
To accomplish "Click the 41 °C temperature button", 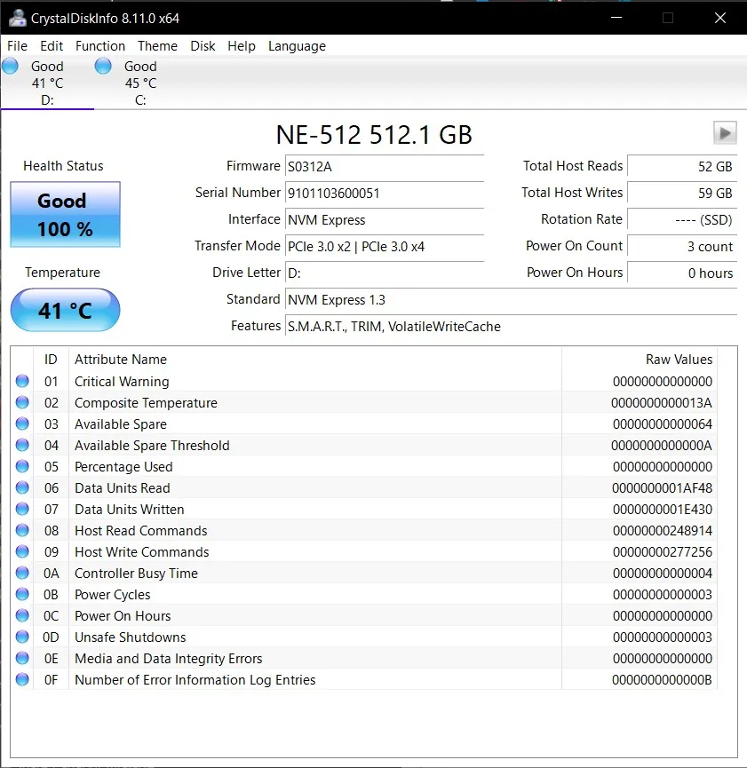I will pos(65,311).
